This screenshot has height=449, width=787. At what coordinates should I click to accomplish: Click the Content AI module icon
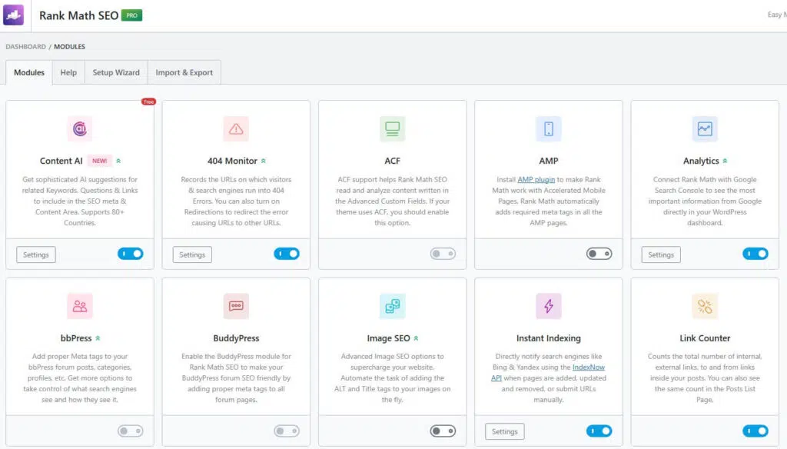79,129
